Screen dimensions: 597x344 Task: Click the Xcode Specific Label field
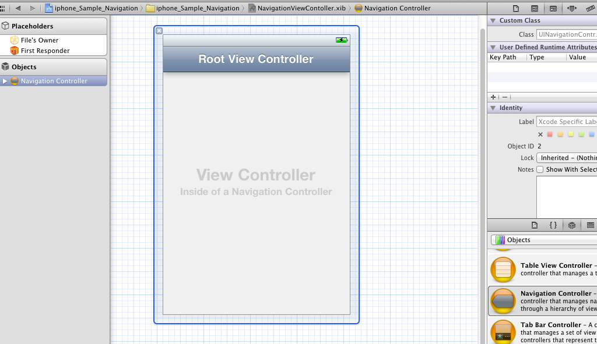point(567,122)
